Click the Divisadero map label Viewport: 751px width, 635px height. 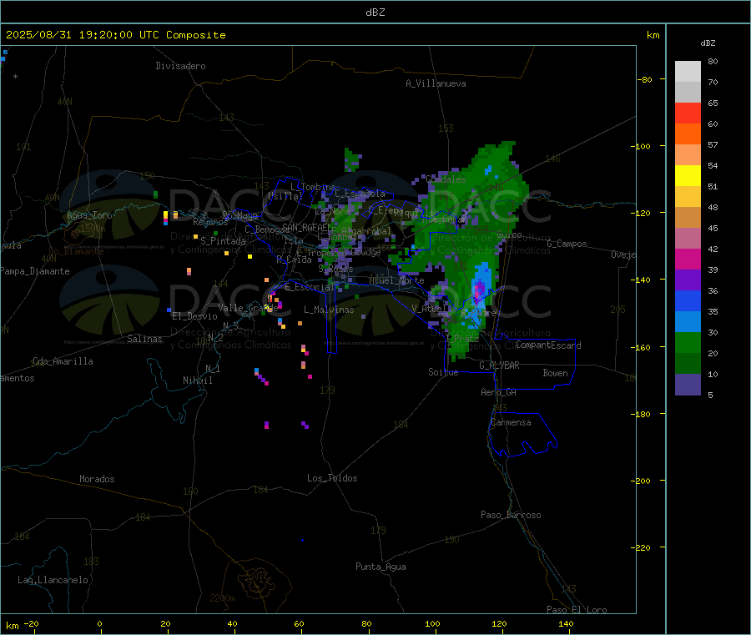pos(180,66)
